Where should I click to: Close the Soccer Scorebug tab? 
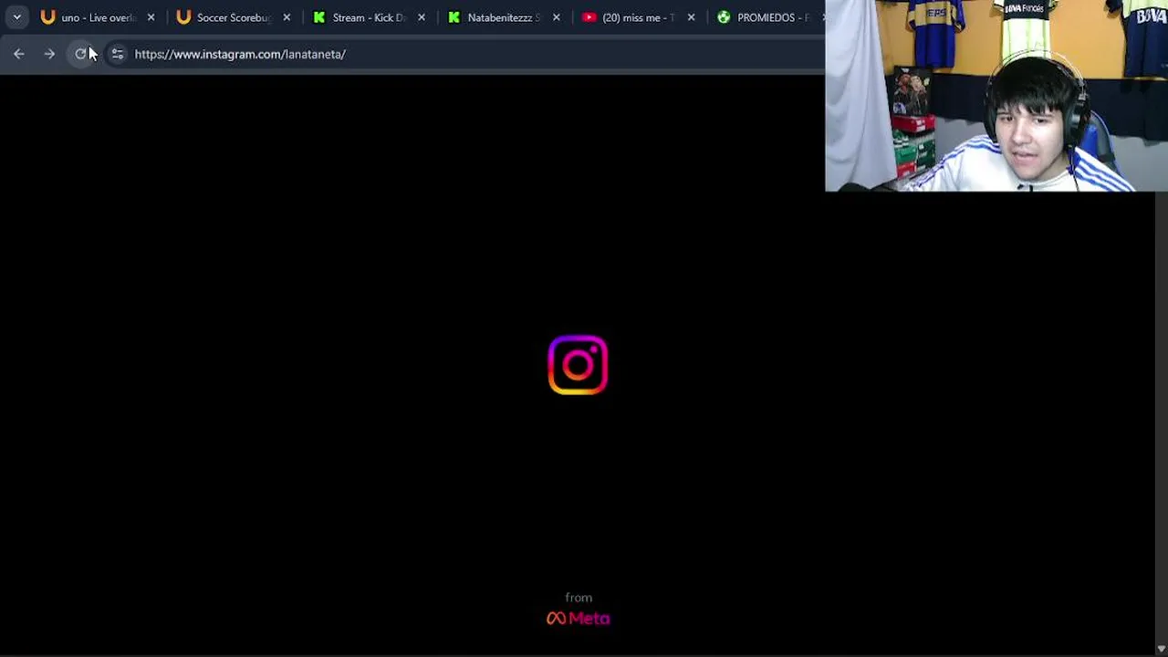pyautogui.click(x=287, y=17)
